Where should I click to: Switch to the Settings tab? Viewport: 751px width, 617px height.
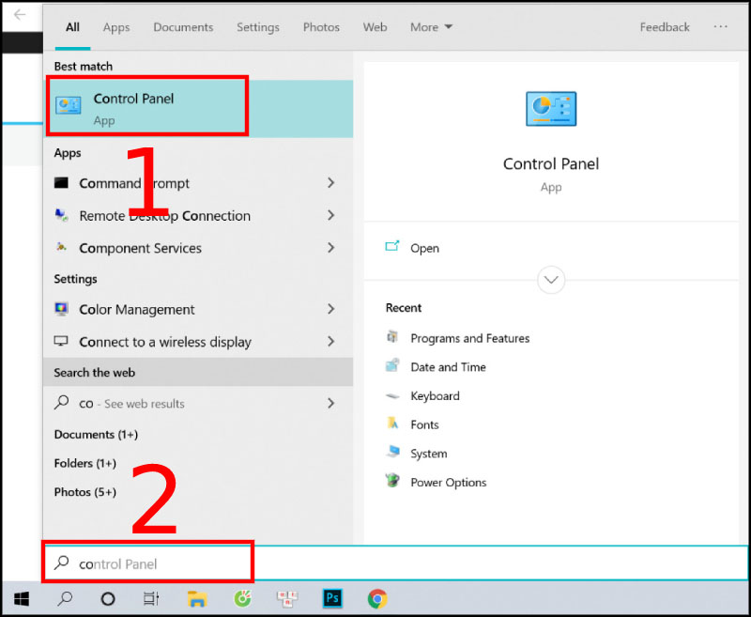click(x=257, y=27)
